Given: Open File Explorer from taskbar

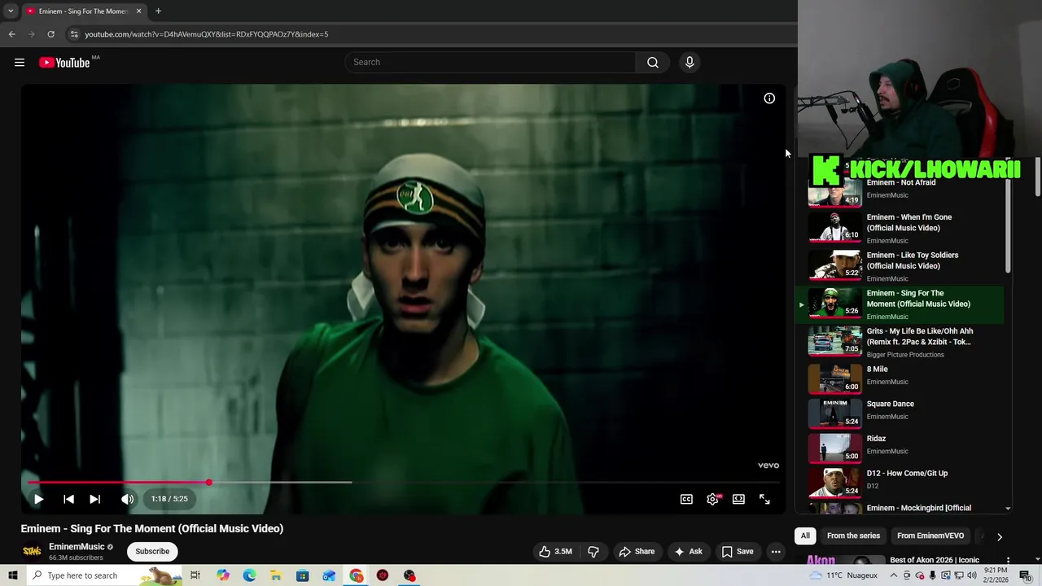Looking at the screenshot, I should point(276,575).
